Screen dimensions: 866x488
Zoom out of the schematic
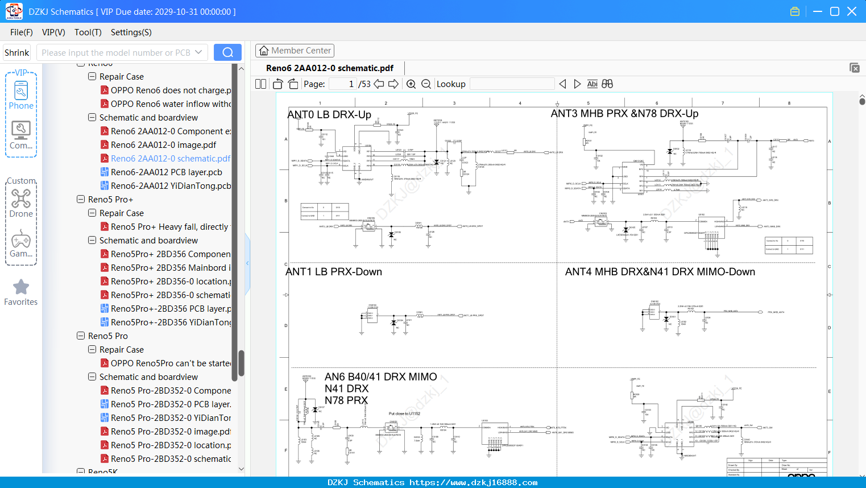click(x=426, y=84)
